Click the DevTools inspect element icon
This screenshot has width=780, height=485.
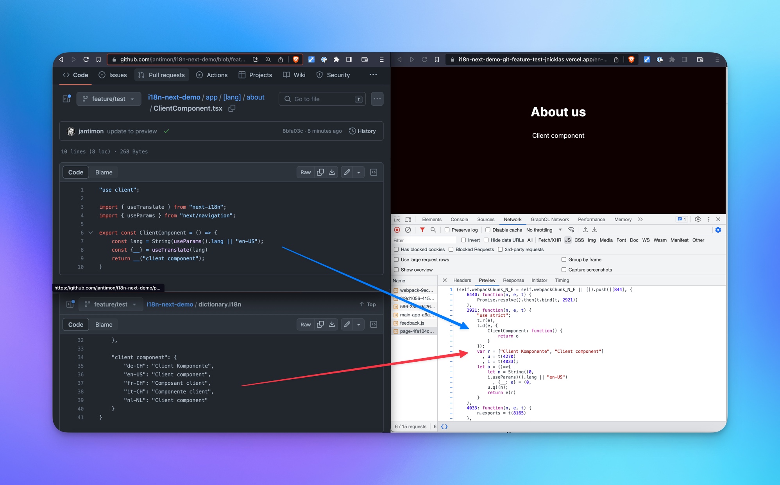(397, 219)
